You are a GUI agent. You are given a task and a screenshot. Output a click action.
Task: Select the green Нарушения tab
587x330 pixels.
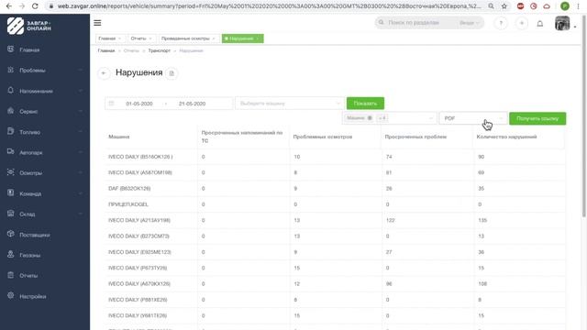242,38
